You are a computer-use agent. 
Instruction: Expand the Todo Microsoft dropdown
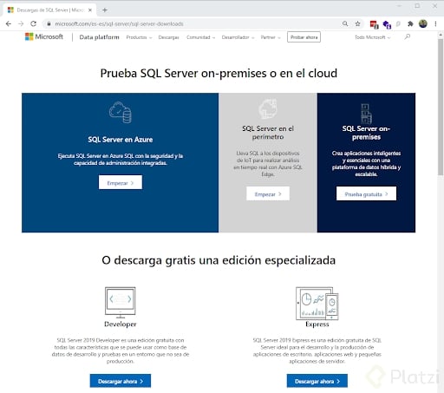click(372, 37)
